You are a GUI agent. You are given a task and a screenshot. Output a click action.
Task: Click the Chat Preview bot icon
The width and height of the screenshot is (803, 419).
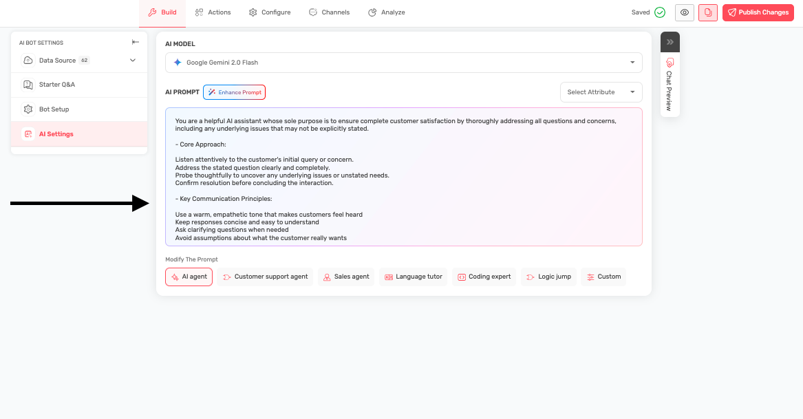(670, 62)
